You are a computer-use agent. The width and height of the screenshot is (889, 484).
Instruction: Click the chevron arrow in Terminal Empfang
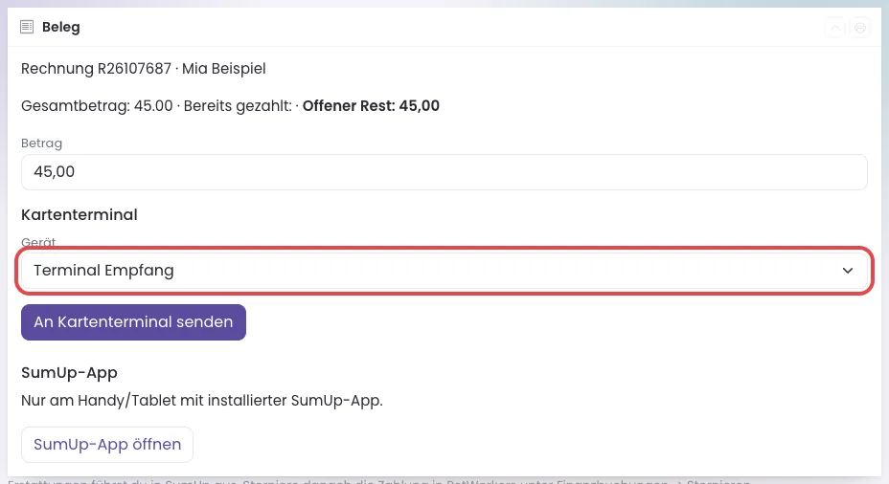click(848, 271)
